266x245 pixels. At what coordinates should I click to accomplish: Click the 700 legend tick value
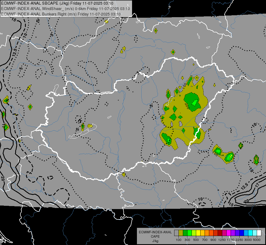click(x=205, y=240)
